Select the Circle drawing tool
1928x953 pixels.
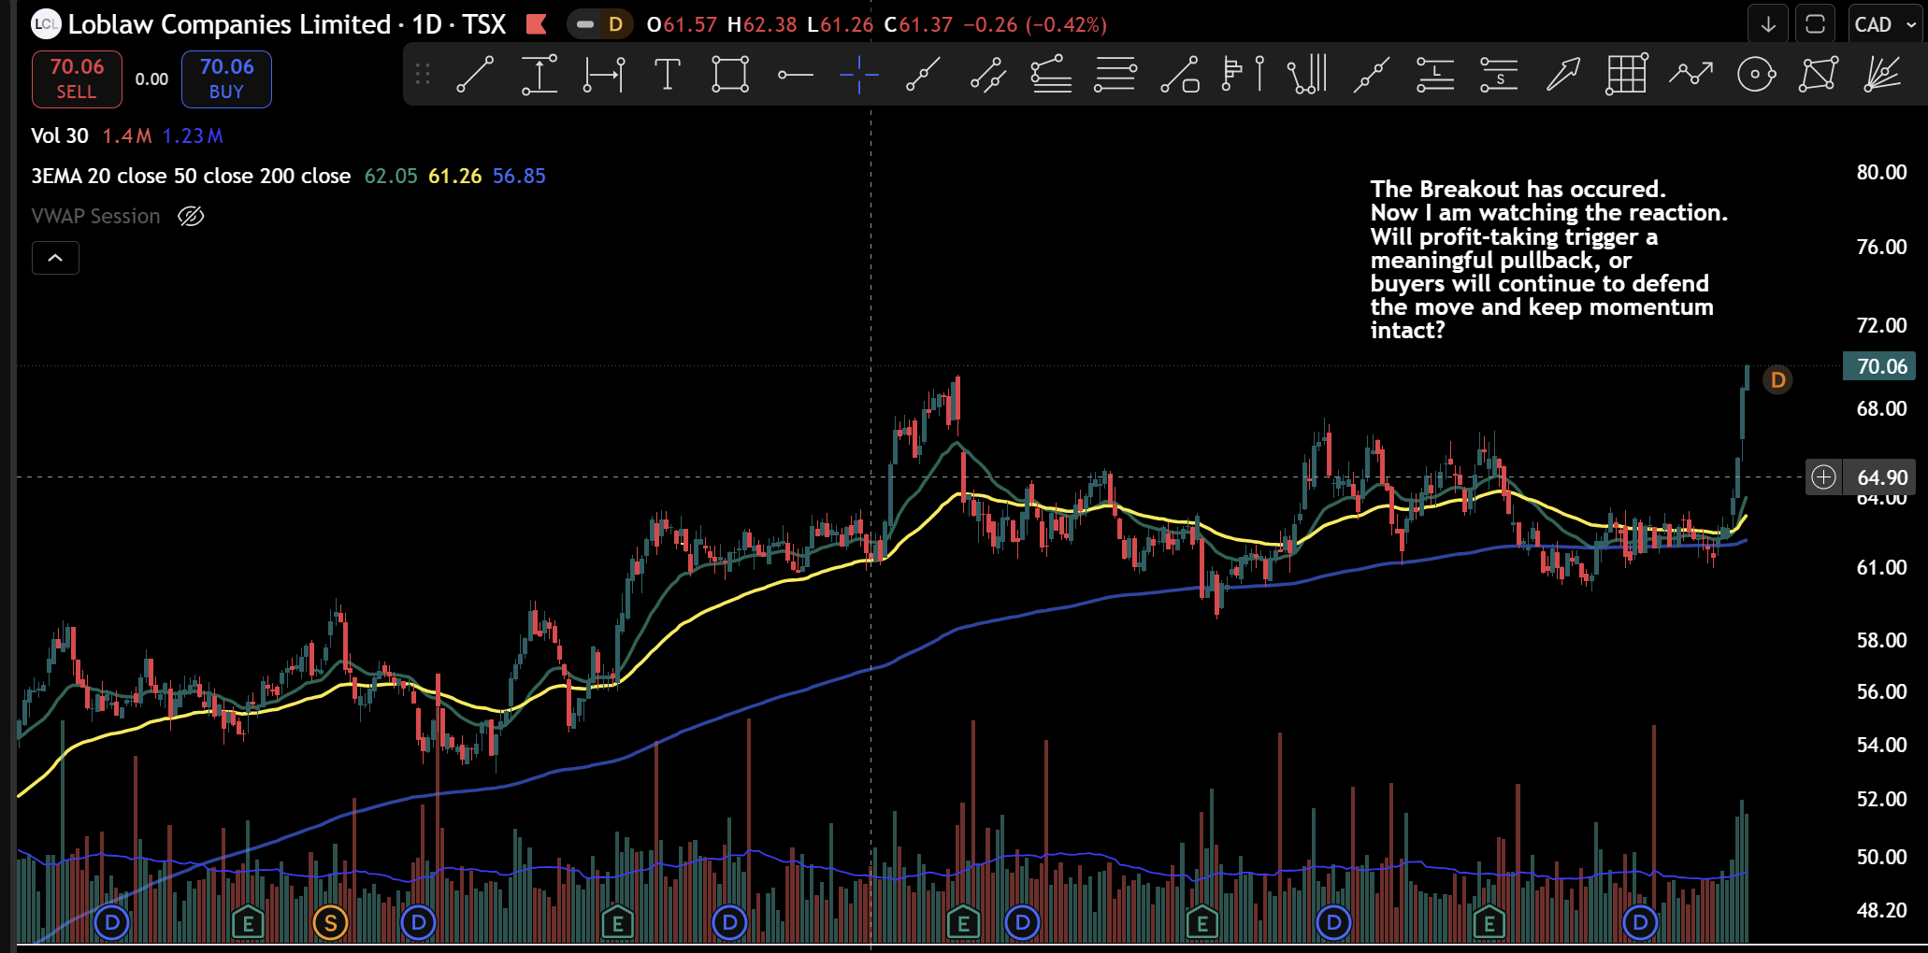[1756, 75]
